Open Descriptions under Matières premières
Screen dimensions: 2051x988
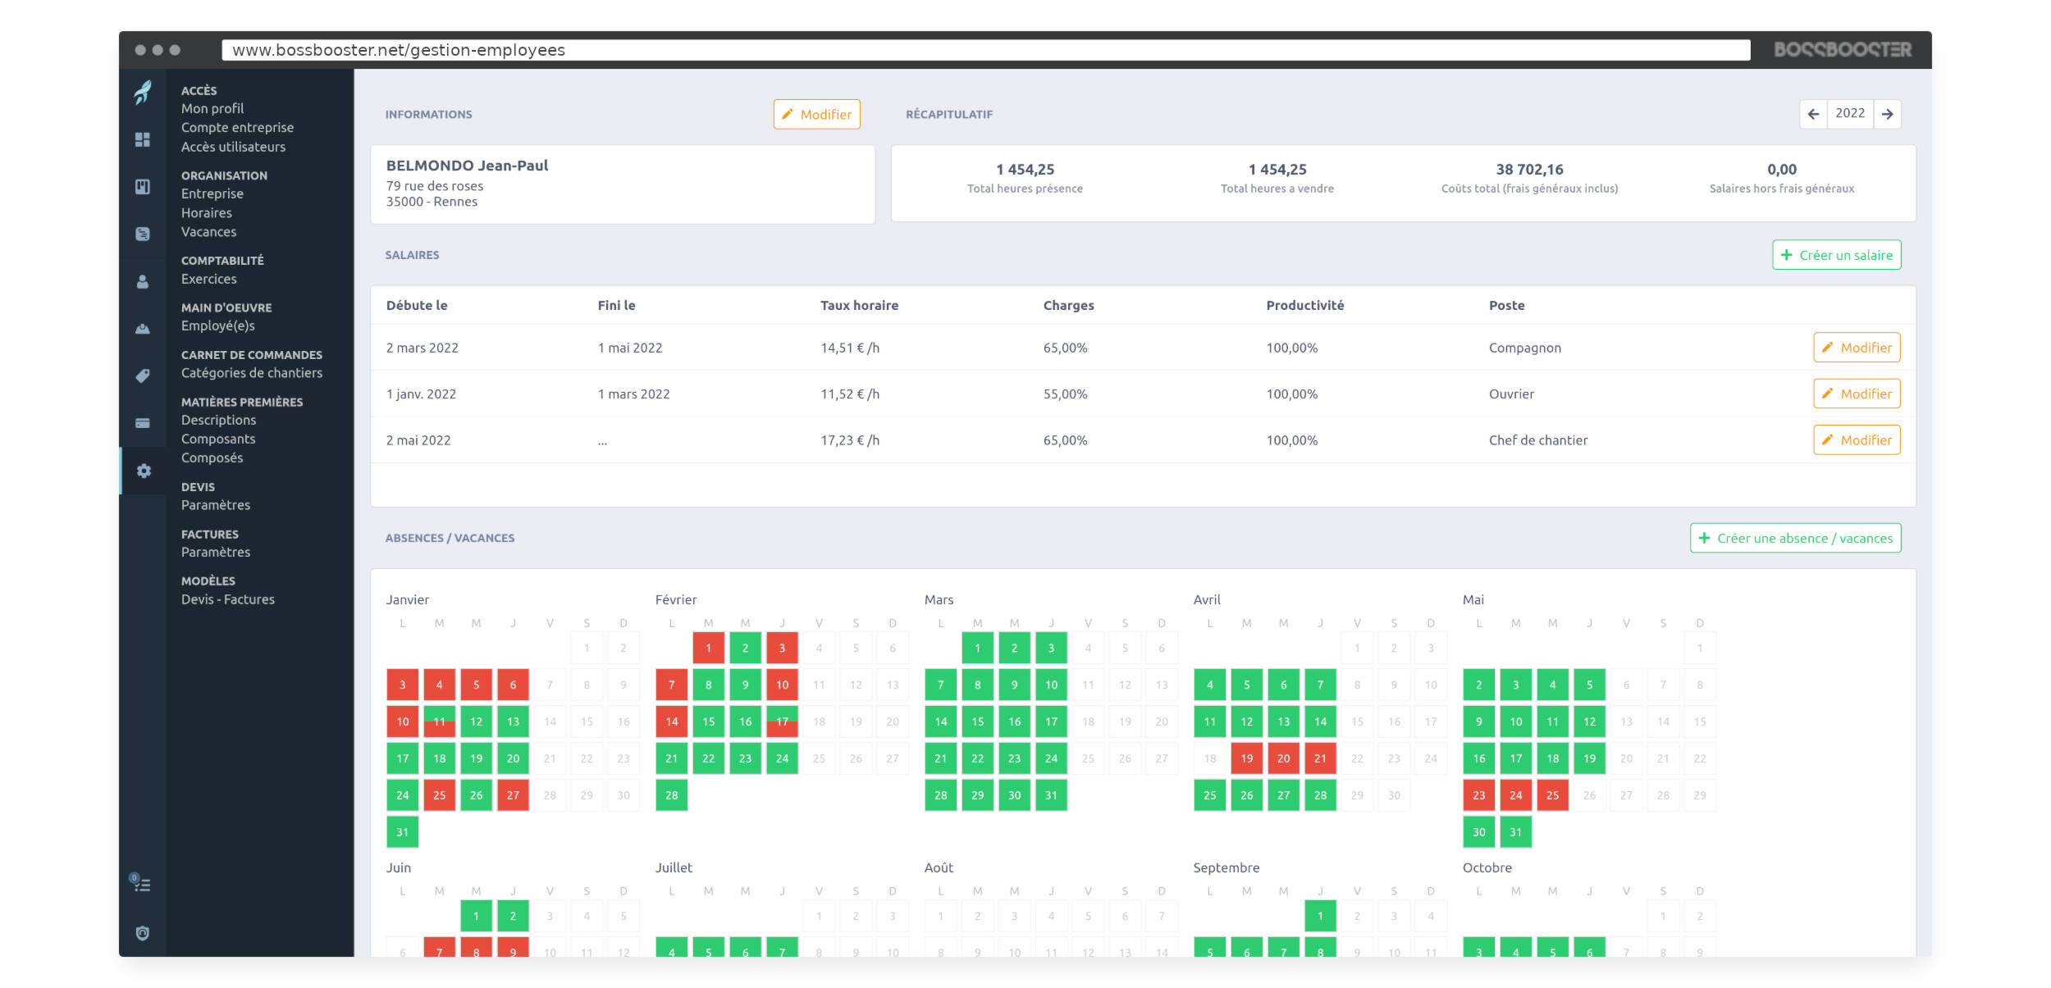(x=218, y=420)
